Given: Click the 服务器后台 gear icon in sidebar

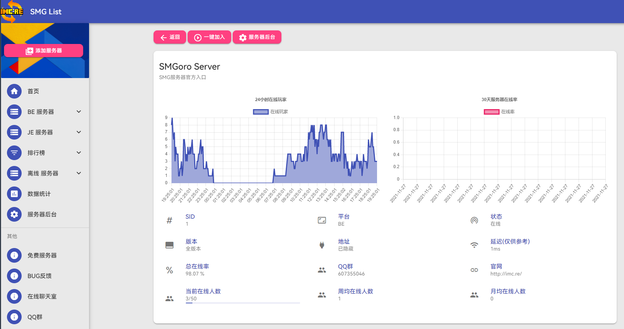Looking at the screenshot, I should 14,214.
